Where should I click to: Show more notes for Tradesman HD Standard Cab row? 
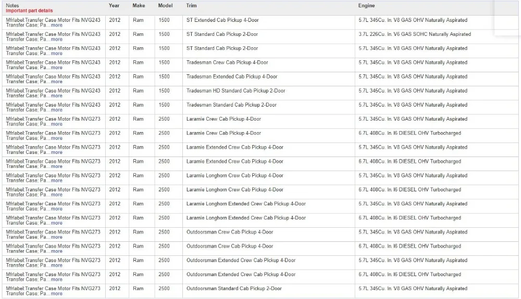click(56, 96)
